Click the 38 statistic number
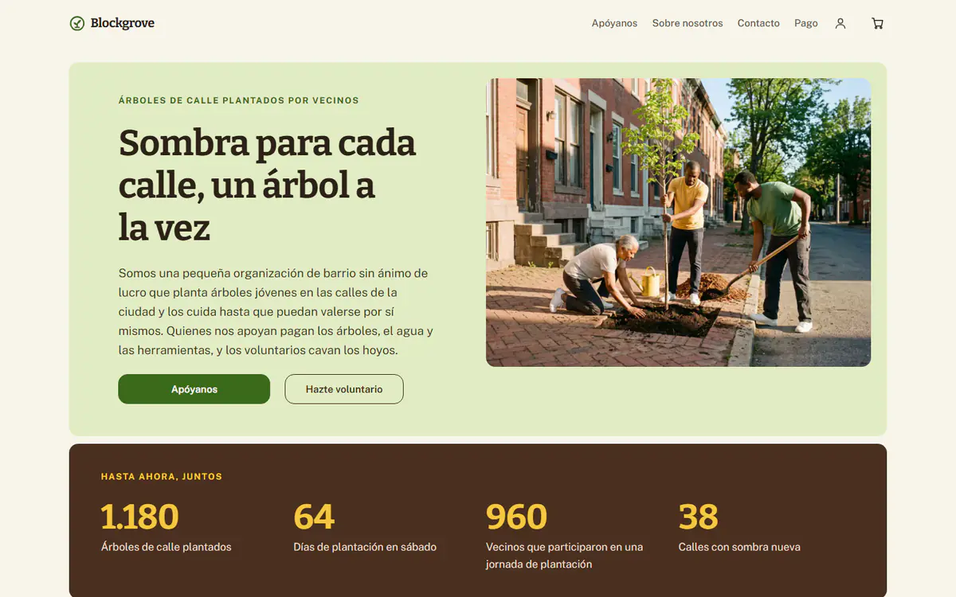This screenshot has height=597, width=956. tap(698, 517)
